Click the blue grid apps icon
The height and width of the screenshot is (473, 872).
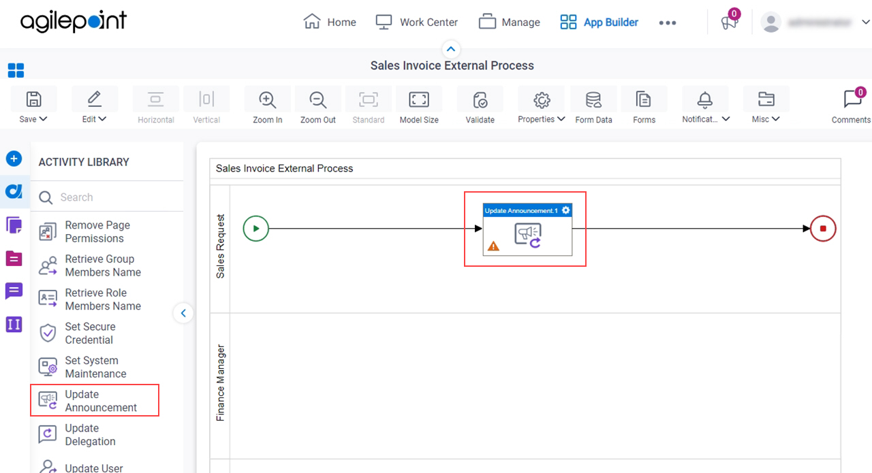click(16, 70)
